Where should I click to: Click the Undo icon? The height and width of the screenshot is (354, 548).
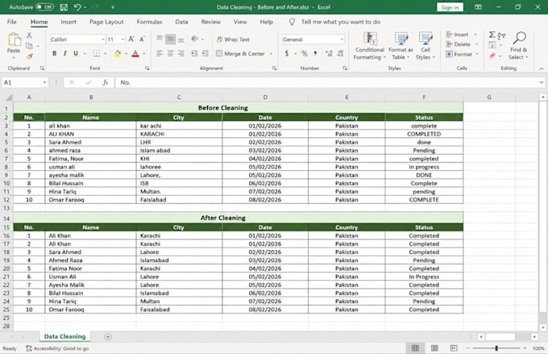tap(77, 7)
